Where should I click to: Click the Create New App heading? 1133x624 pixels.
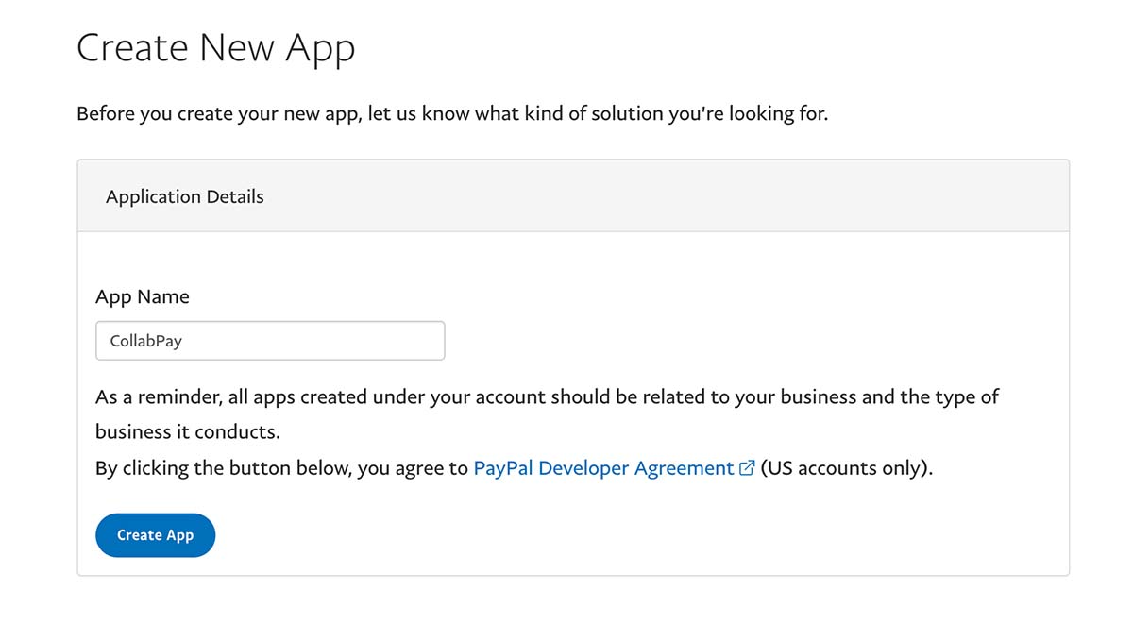pyautogui.click(x=215, y=47)
